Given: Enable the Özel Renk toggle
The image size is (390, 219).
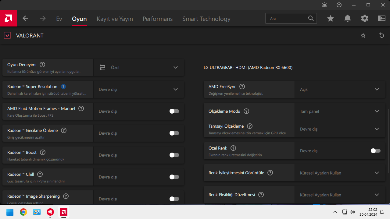Looking at the screenshot, I should 376,151.
